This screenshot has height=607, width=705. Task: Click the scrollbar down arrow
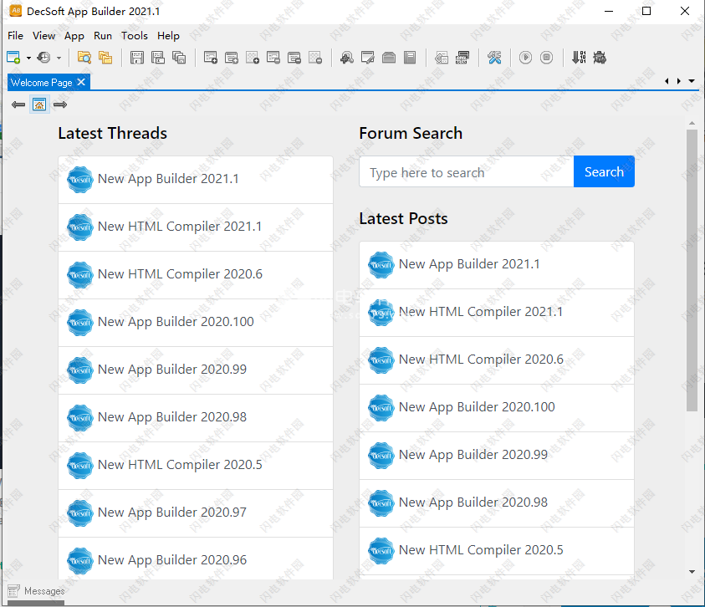tap(692, 572)
